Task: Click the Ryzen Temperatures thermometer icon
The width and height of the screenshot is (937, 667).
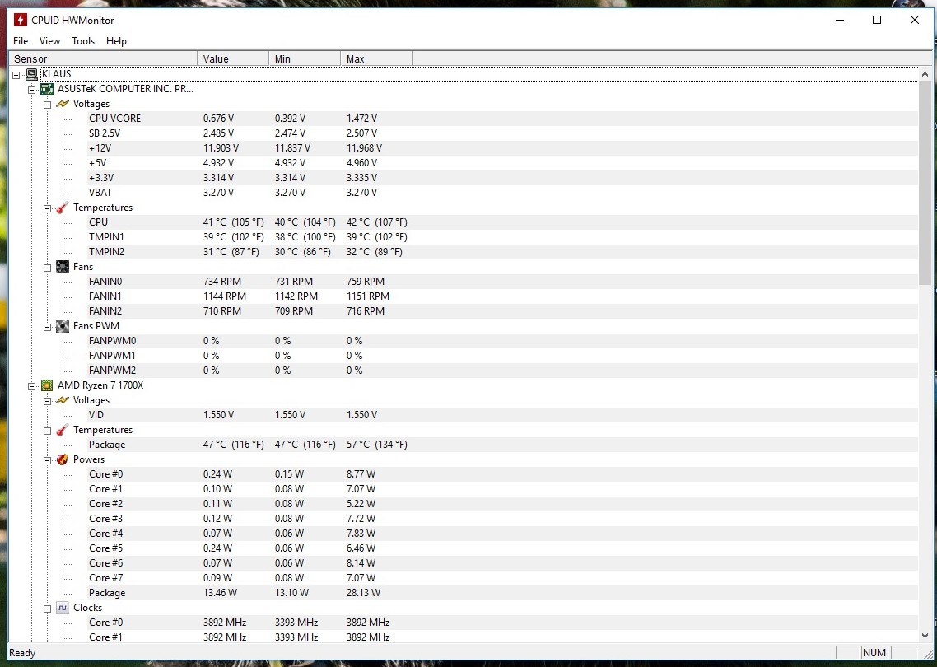Action: click(x=62, y=430)
